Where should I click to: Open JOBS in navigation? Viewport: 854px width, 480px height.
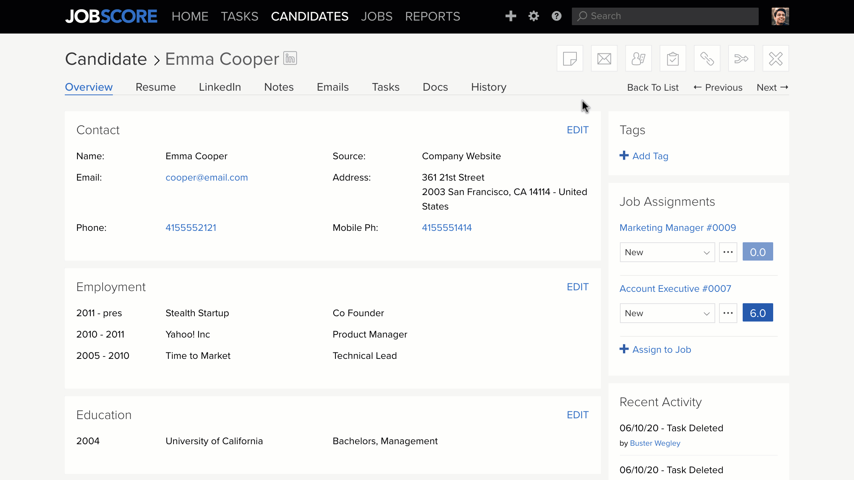[x=377, y=16]
